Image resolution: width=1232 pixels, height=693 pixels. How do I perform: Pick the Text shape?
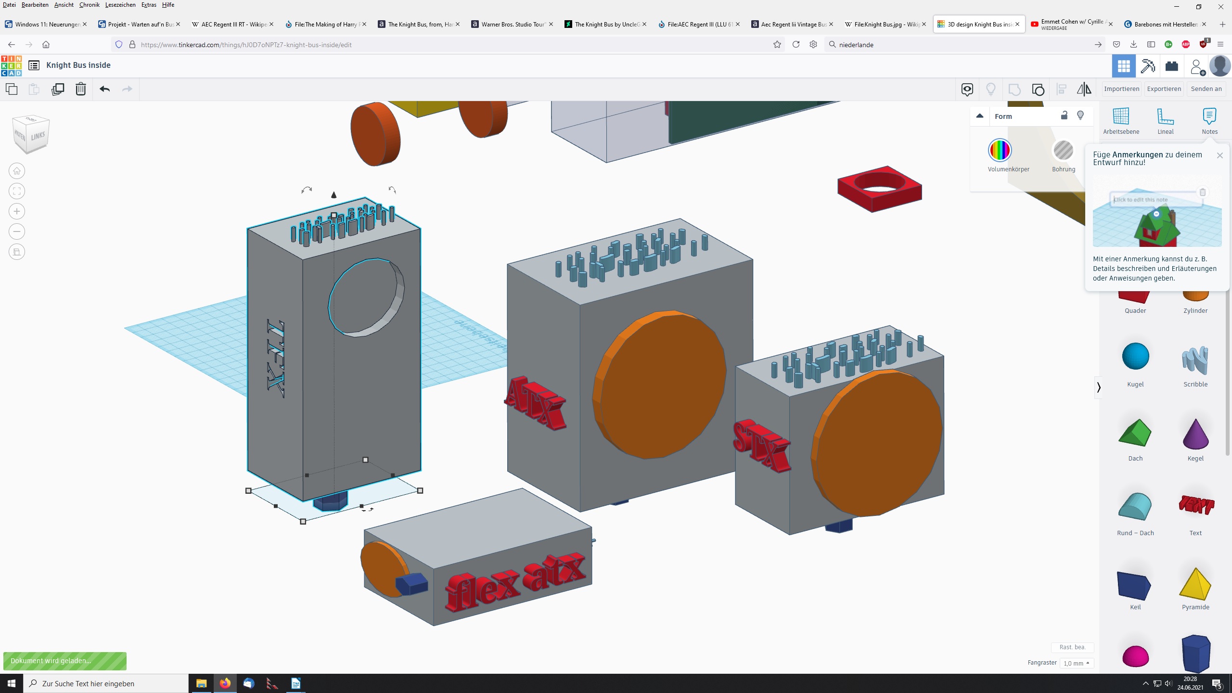[1196, 505]
